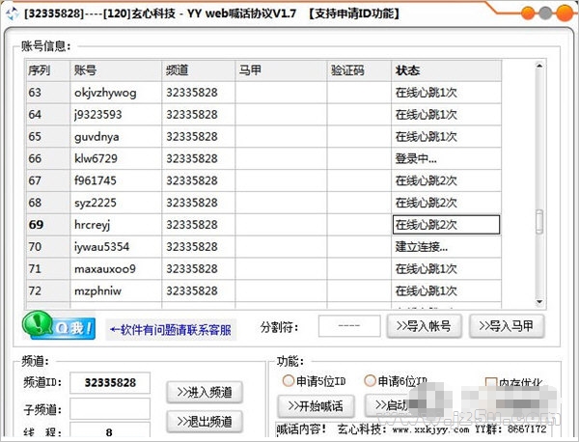Select account maxauxoo9 cell
The width and height of the screenshot is (579, 442).
tap(116, 268)
